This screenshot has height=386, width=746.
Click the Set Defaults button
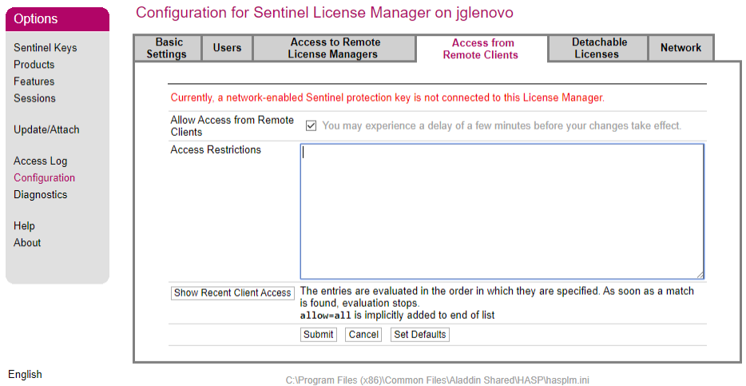coord(419,335)
